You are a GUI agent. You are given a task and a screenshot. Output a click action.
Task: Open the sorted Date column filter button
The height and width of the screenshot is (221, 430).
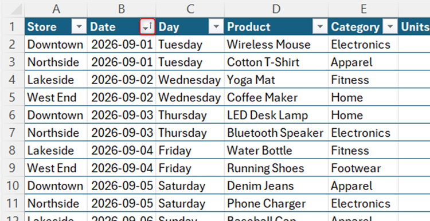(147, 27)
